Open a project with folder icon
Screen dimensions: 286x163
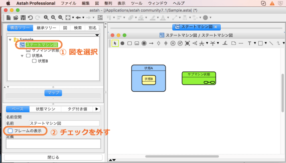(16, 18)
